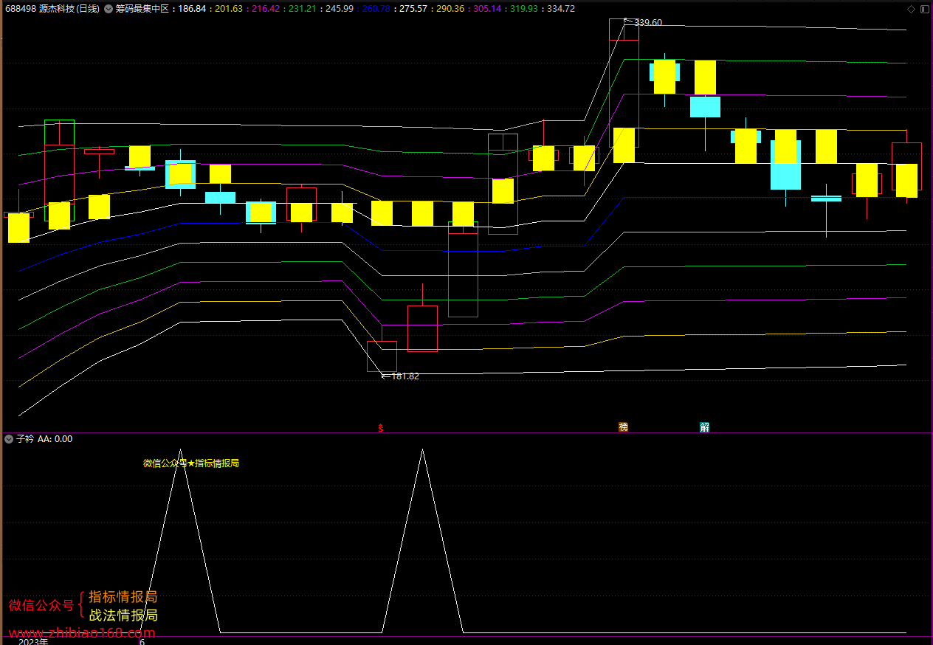The width and height of the screenshot is (933, 645).
Task: Open the 子衿 sub-indicator dropdown arrow
Action: (x=9, y=438)
